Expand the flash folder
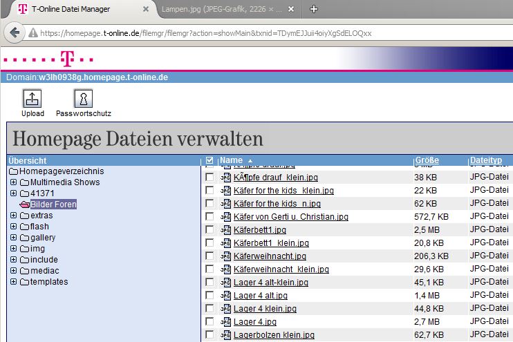This screenshot has width=513, height=342. coord(13,226)
